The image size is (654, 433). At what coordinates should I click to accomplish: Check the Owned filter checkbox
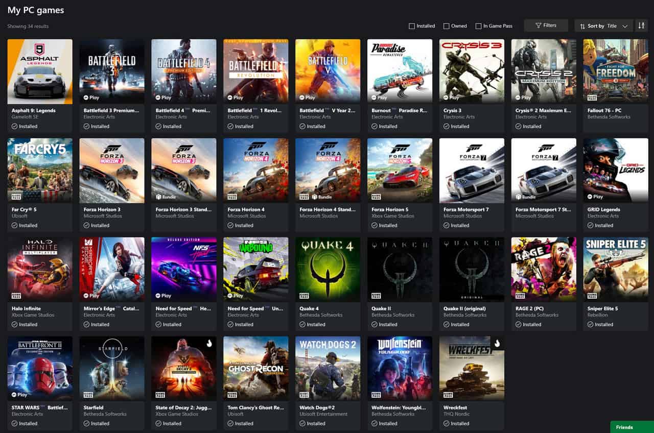coord(446,26)
